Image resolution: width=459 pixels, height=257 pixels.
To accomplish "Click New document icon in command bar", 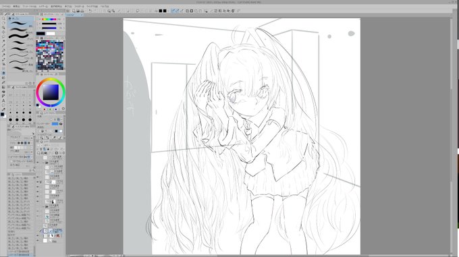I will click(74, 11).
